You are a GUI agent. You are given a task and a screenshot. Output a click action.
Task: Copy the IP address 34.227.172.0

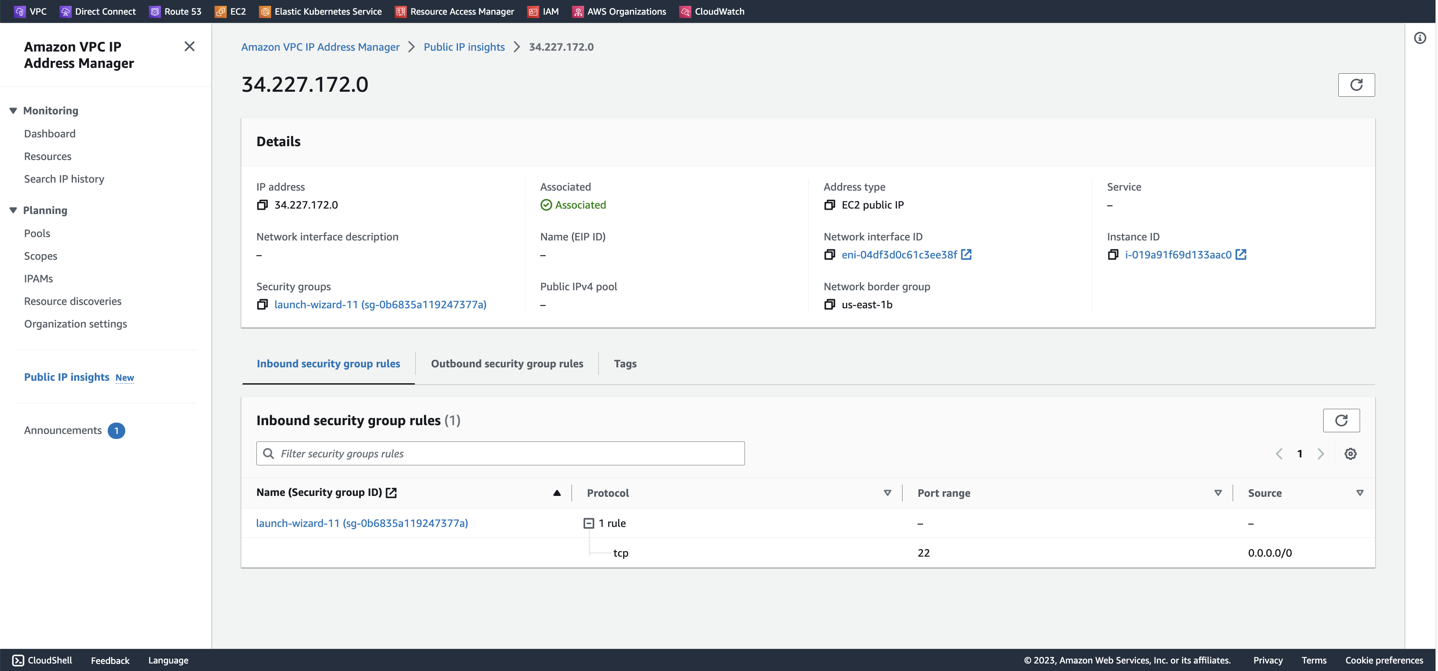(262, 205)
